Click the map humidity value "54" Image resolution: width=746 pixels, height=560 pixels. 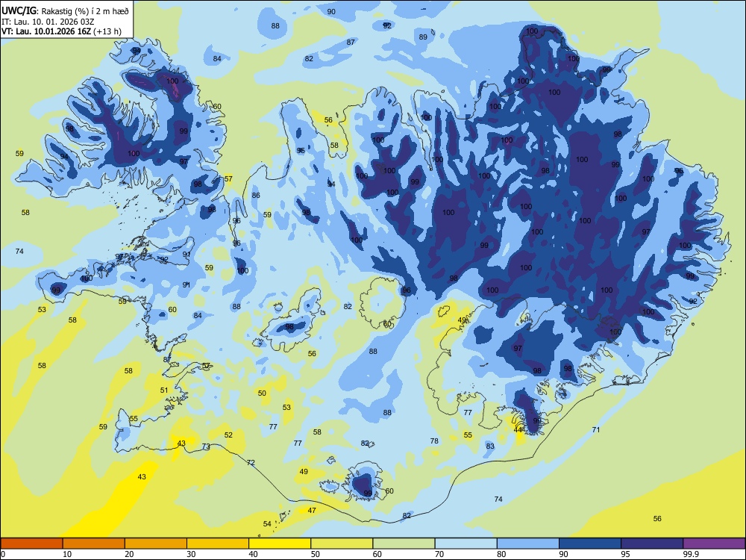click(x=267, y=524)
